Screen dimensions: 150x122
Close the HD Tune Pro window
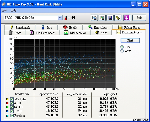[x=146, y=4]
